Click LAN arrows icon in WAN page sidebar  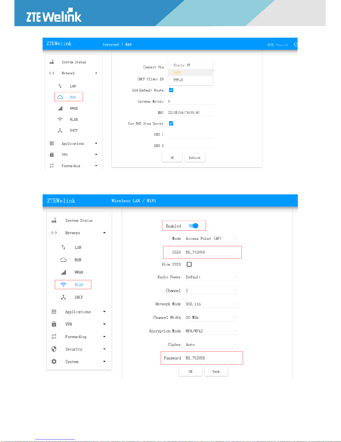60,86
